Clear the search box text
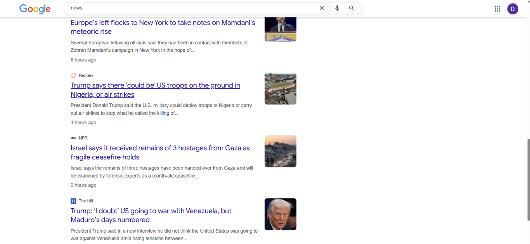 tap(322, 8)
